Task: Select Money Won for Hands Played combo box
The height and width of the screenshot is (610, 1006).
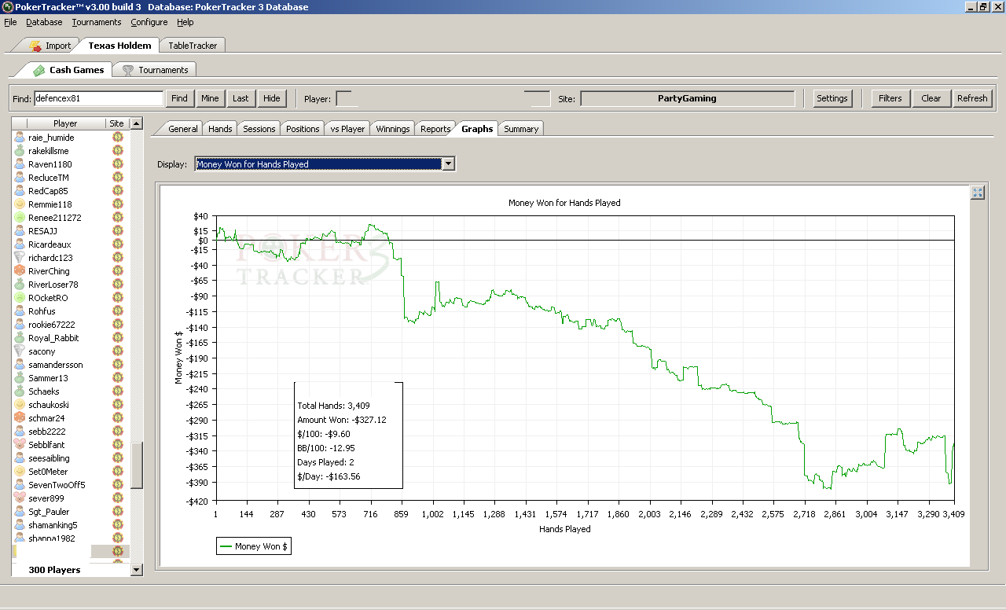Action: [325, 164]
